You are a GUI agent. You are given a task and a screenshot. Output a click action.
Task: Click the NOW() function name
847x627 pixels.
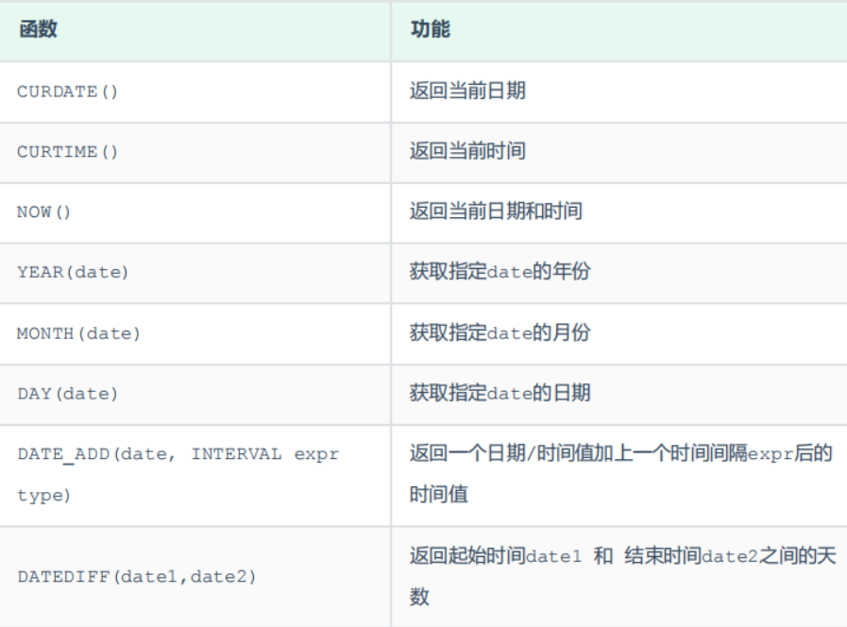click(x=44, y=212)
